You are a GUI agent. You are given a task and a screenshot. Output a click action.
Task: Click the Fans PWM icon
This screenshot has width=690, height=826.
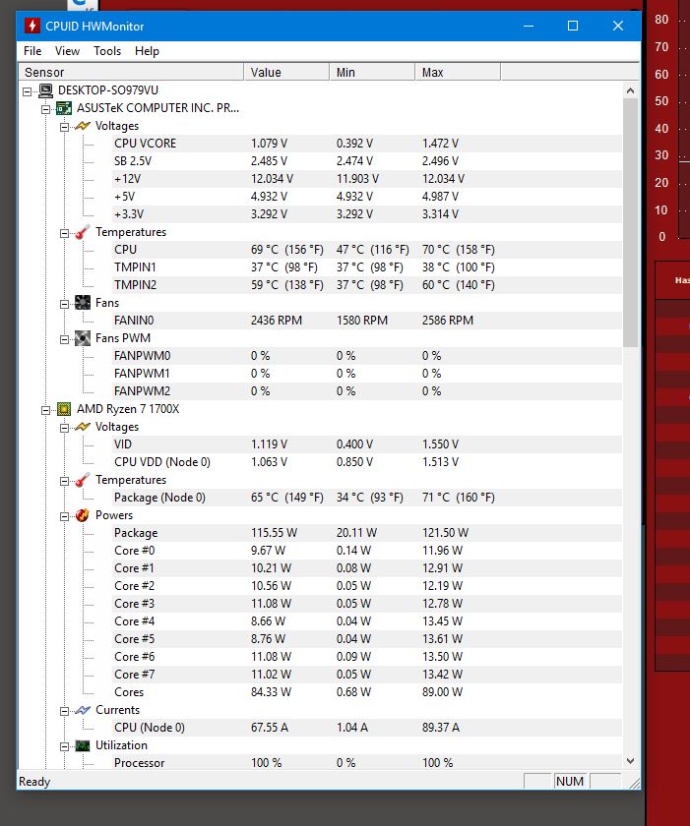pos(83,337)
